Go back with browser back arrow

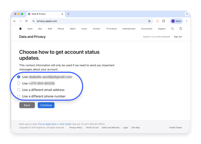[15, 21]
